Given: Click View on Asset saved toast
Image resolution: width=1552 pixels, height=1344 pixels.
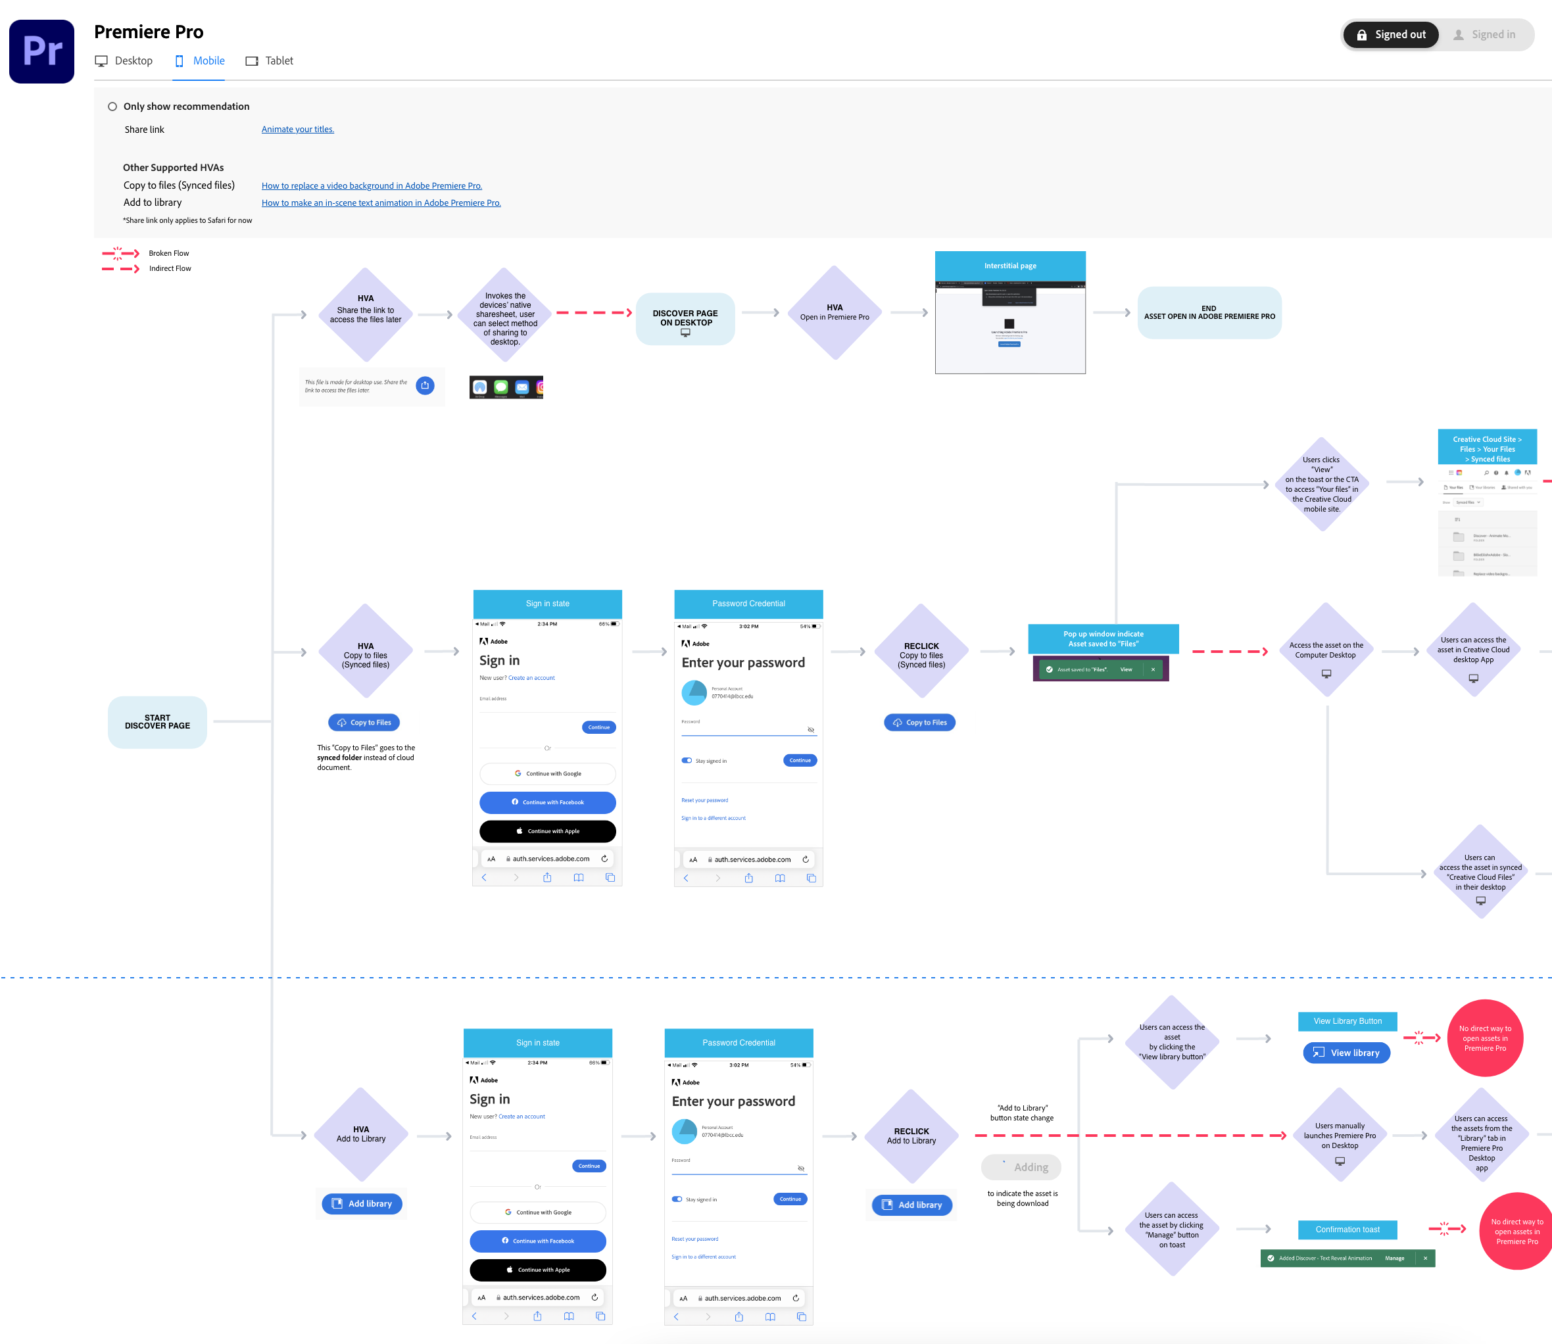Looking at the screenshot, I should point(1126,669).
